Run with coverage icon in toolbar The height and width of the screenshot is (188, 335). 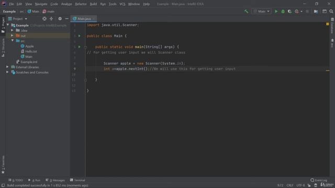[x=289, y=11]
